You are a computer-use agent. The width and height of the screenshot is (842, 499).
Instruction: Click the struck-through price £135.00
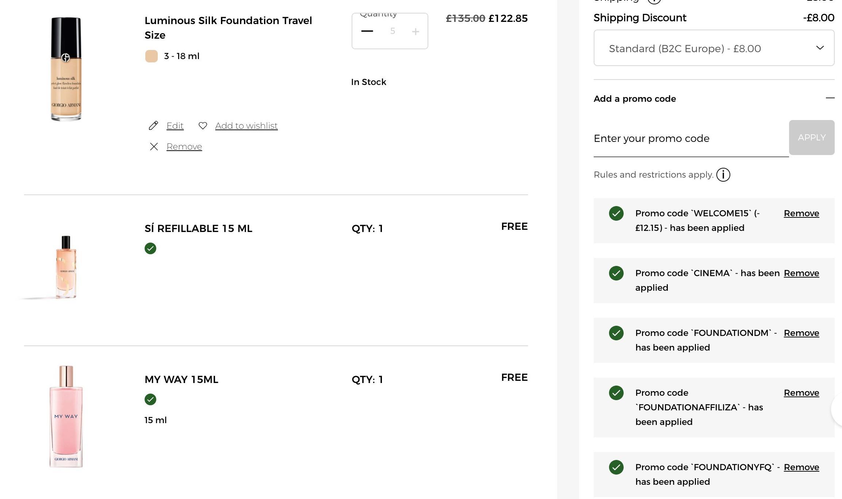(x=466, y=18)
